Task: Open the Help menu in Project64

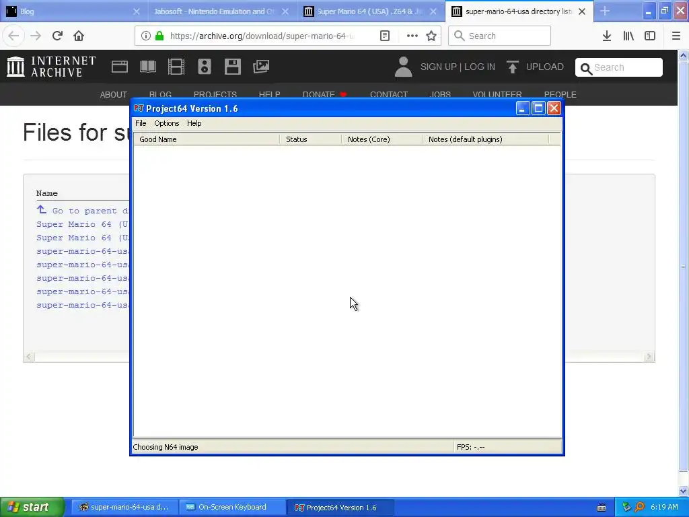Action: (194, 123)
